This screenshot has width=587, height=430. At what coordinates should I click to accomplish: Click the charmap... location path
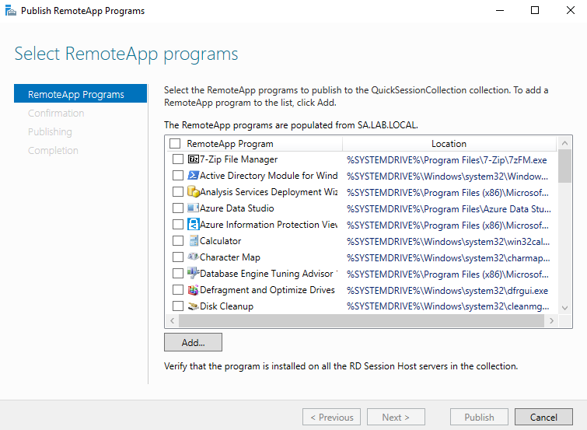pyautogui.click(x=448, y=257)
